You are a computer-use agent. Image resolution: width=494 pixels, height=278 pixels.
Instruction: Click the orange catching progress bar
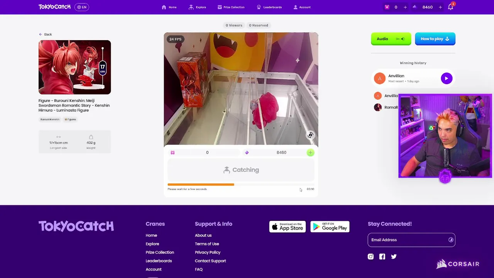coord(201,185)
